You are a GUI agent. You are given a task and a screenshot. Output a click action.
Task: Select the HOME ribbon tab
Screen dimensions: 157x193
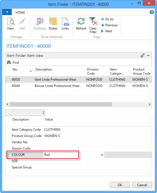(x=20, y=13)
